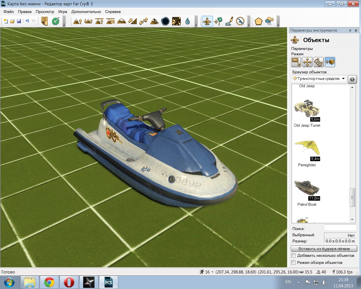The height and width of the screenshot is (289, 361).
Task: Show hidden system tray icons
Action: coord(298,282)
